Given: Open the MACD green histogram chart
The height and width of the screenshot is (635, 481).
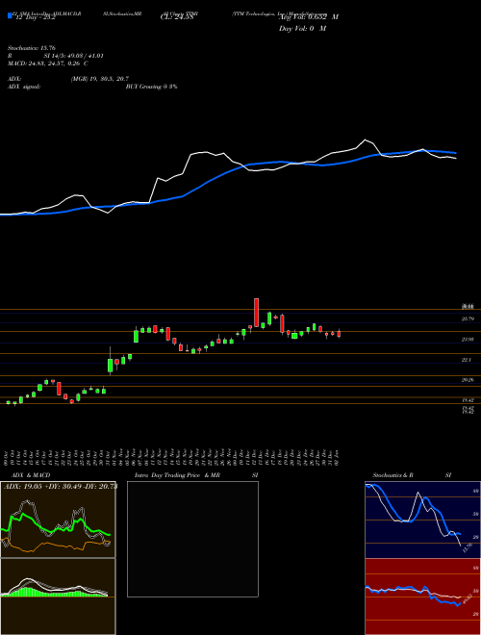Looking at the screenshot, I should coord(58,597).
